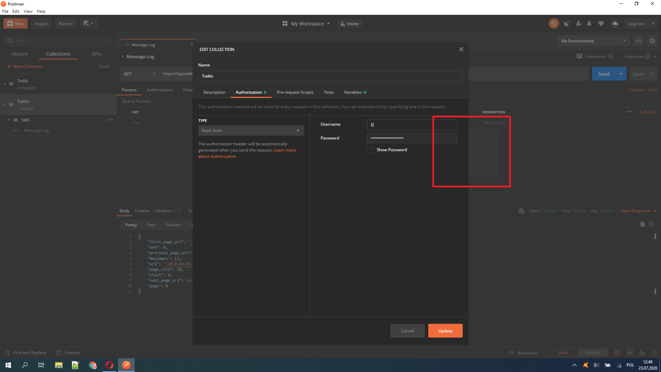The height and width of the screenshot is (372, 661).
Task: Switch the view toggle to Browse
Action: point(593,352)
